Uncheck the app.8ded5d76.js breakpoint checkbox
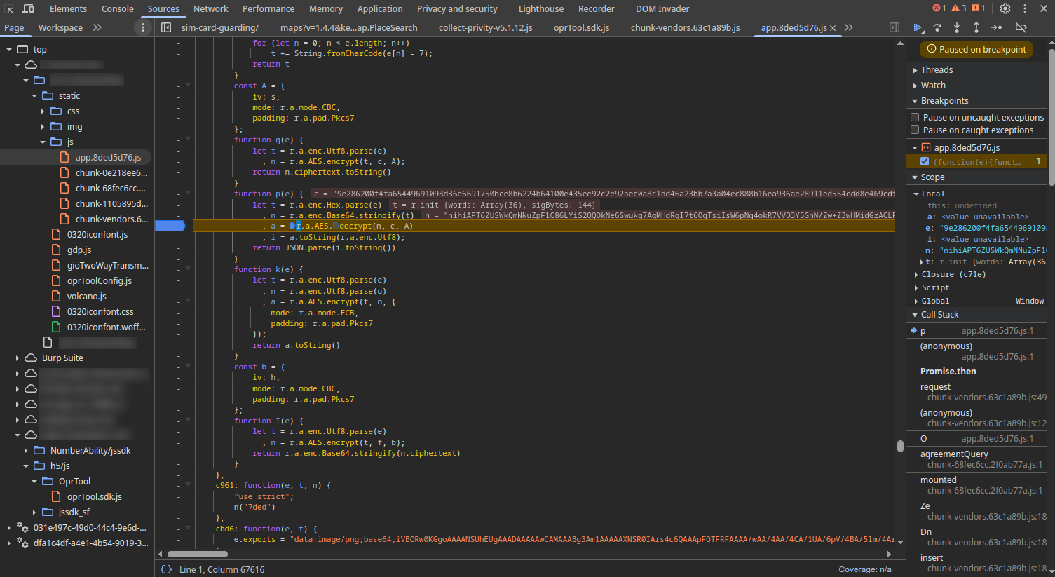 (x=925, y=161)
